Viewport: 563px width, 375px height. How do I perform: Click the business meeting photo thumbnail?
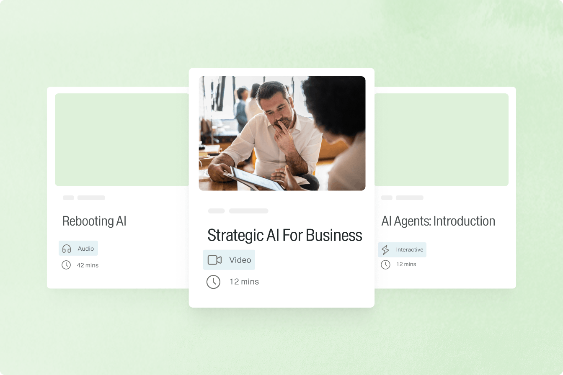[282, 134]
